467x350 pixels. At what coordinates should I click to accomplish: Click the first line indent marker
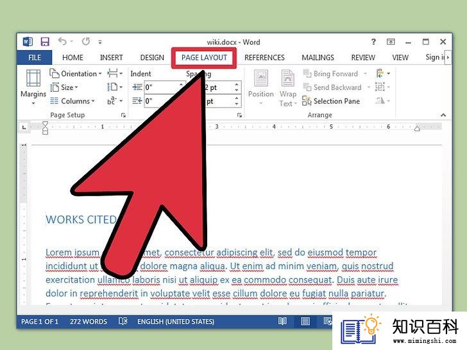click(45, 124)
